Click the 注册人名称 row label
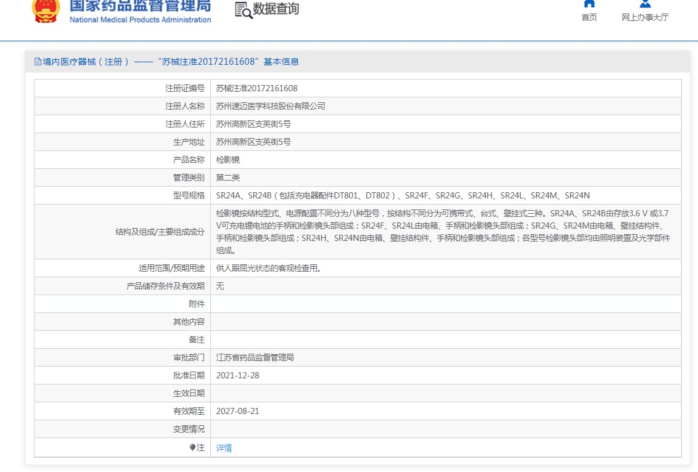 pos(185,107)
